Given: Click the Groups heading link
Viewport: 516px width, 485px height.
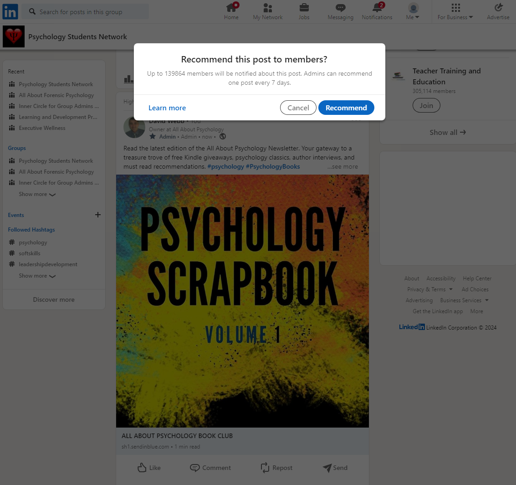Looking at the screenshot, I should click(17, 148).
